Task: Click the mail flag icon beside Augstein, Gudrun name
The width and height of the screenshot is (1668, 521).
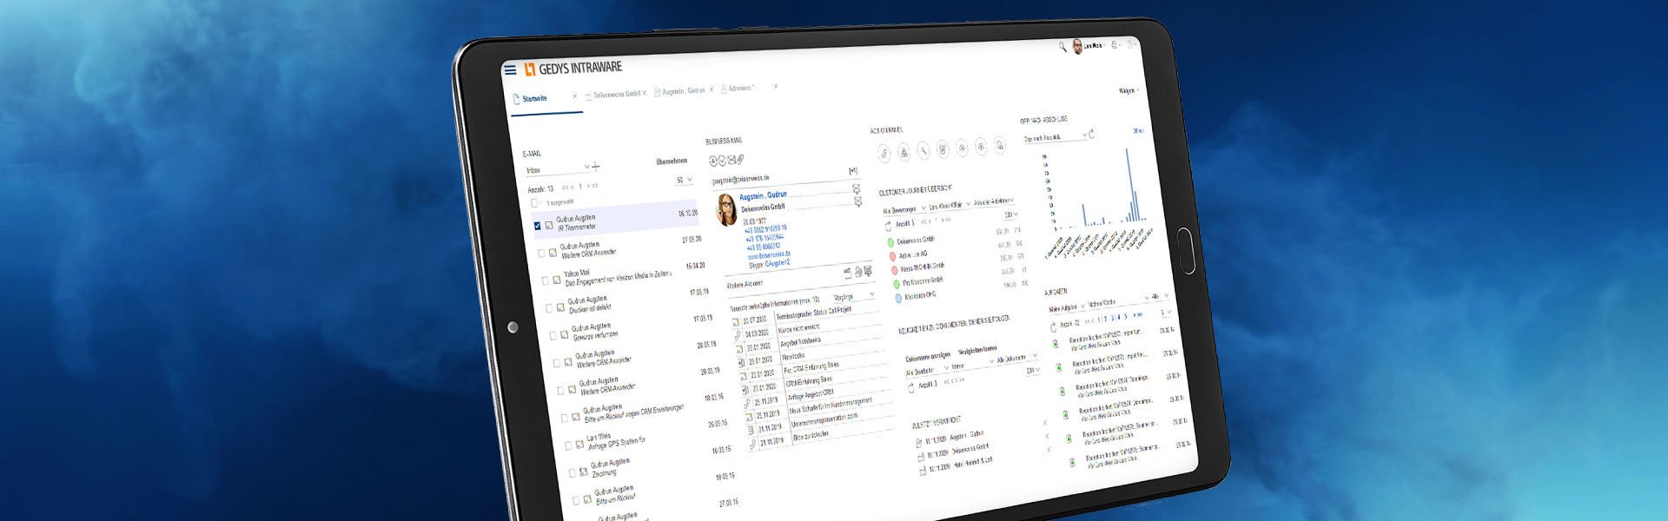Action: [856, 188]
